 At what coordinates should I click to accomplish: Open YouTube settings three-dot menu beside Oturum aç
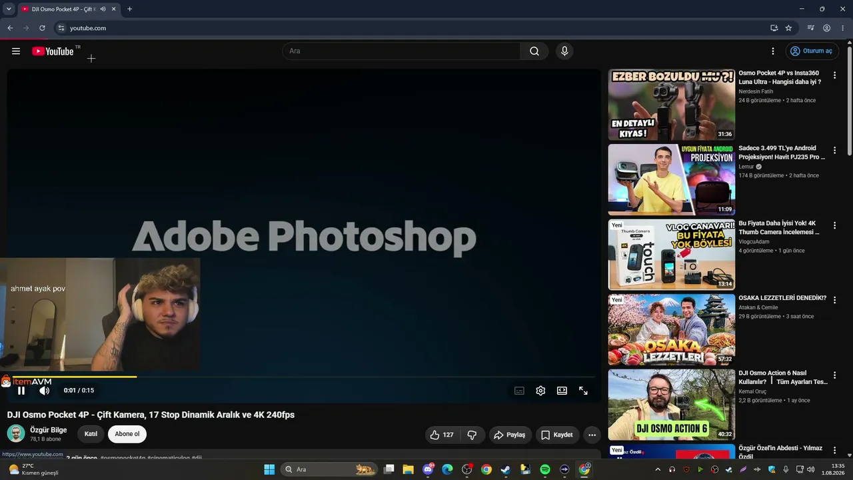click(x=773, y=51)
